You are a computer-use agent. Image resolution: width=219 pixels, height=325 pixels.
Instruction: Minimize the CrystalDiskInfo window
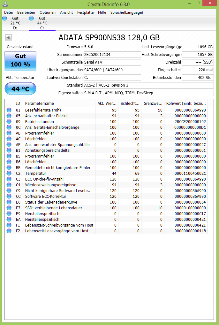(189, 3)
